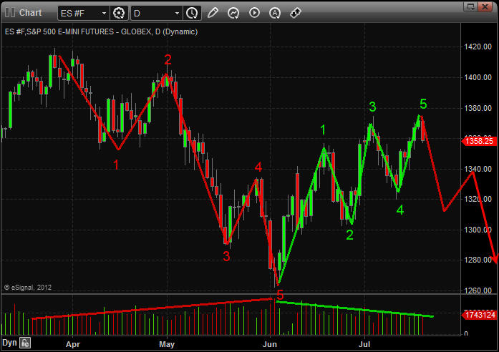Click the circular arrow refresh icon
499x352 pixels.
click(x=233, y=13)
